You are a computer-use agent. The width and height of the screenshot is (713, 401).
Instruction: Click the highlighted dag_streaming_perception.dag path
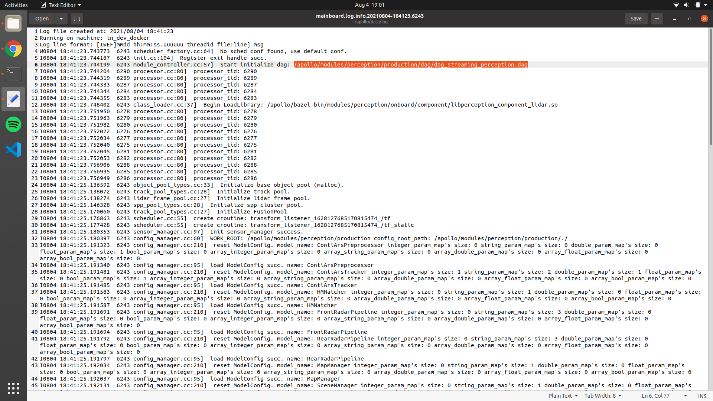[411, 65]
